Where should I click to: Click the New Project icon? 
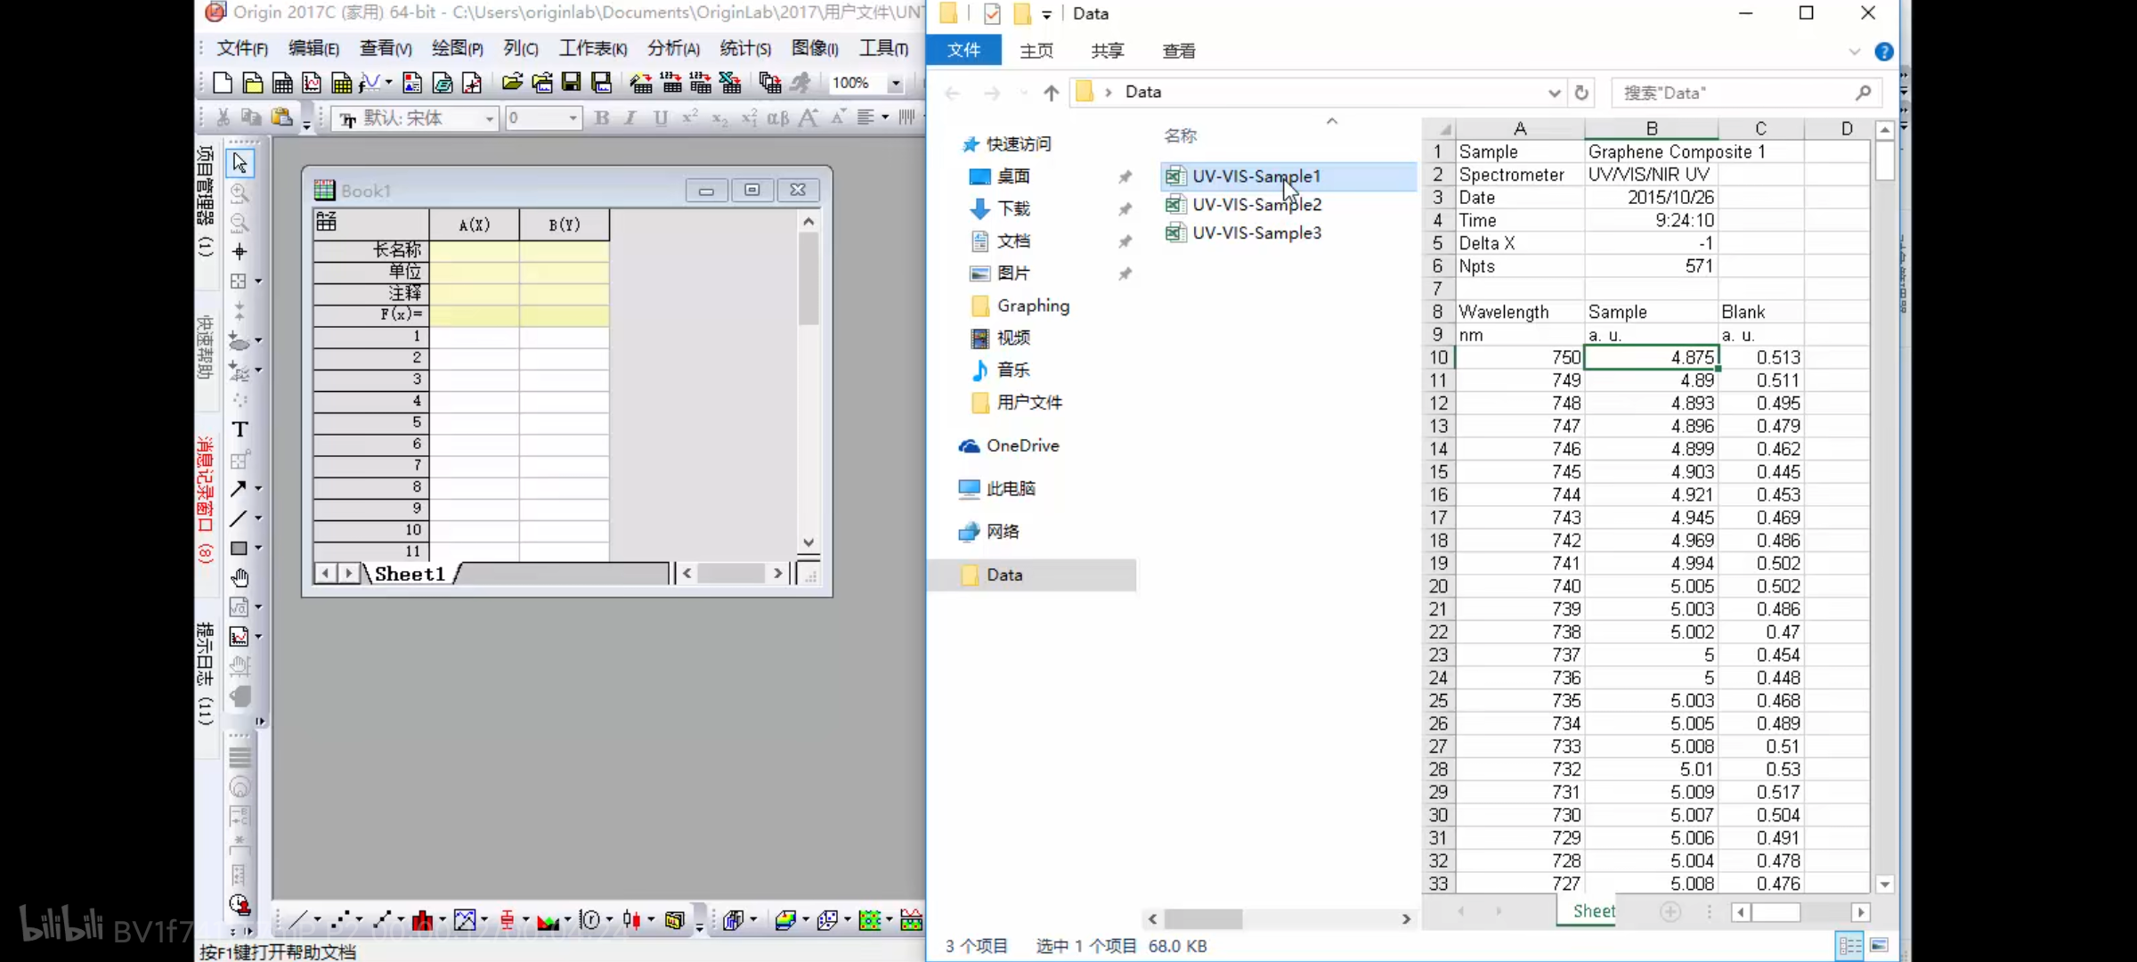tap(223, 84)
